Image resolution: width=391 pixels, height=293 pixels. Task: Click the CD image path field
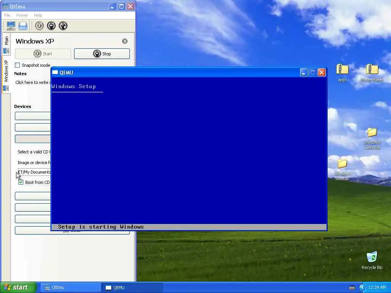click(x=34, y=172)
